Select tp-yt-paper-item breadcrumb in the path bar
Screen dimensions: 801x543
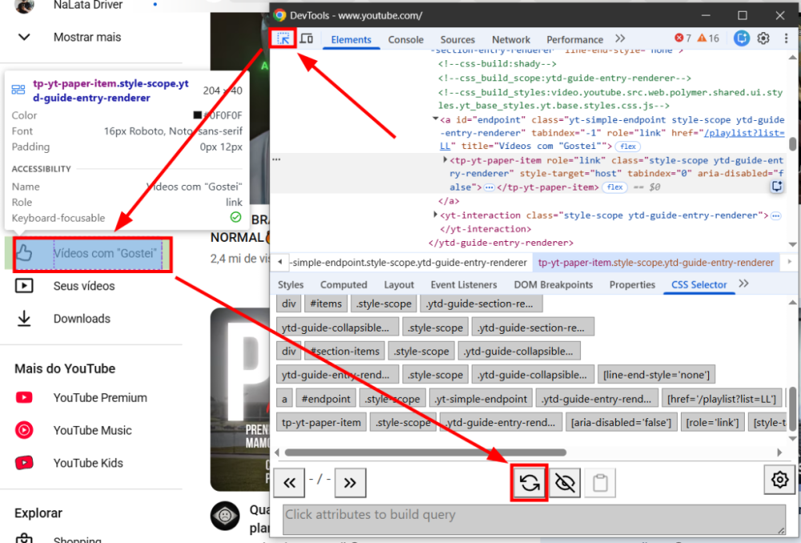[656, 263]
